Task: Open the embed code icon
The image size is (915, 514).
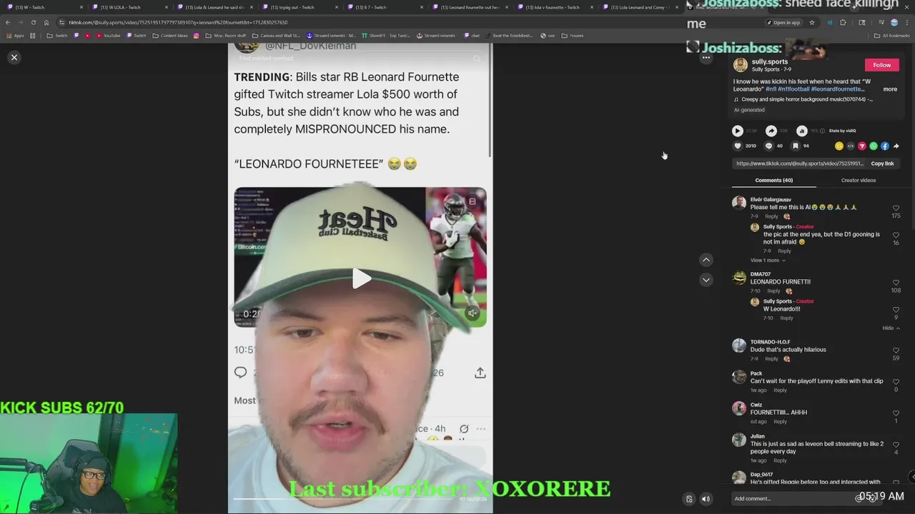Action: tap(851, 146)
